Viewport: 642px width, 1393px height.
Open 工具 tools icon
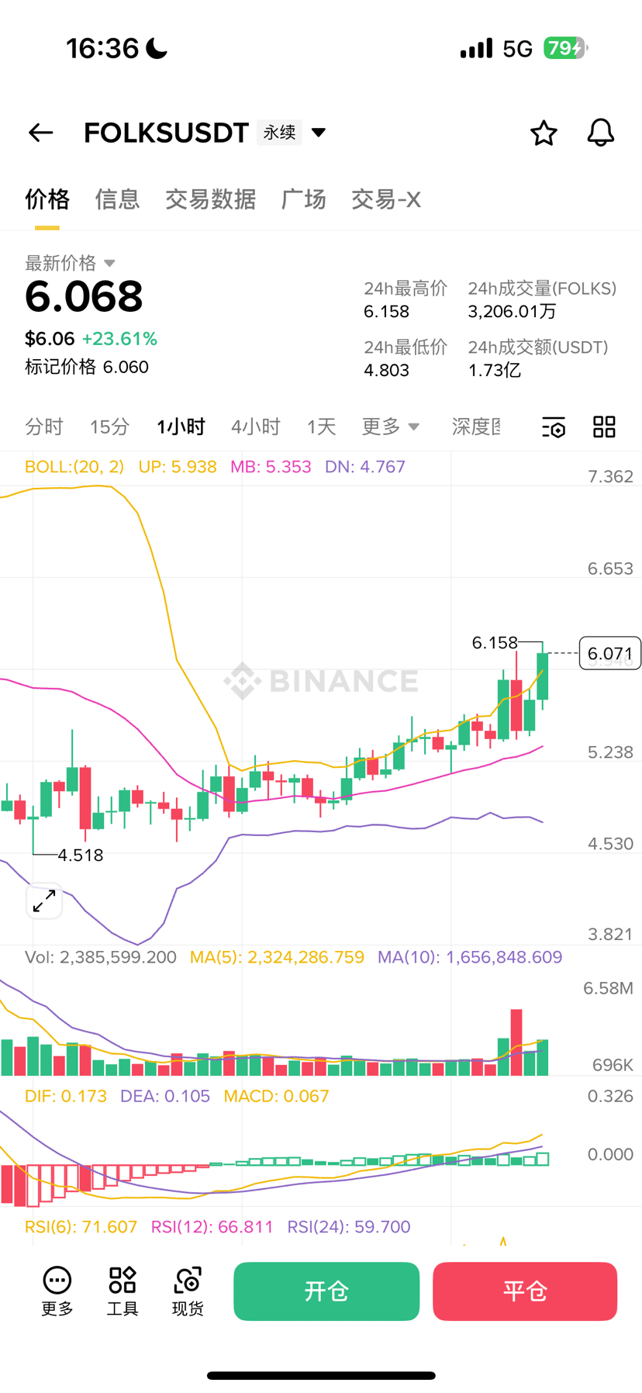pyautogui.click(x=123, y=1291)
